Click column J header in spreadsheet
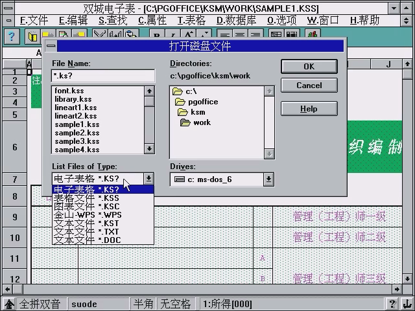Viewport: 415px width, 311px height. pos(388,64)
